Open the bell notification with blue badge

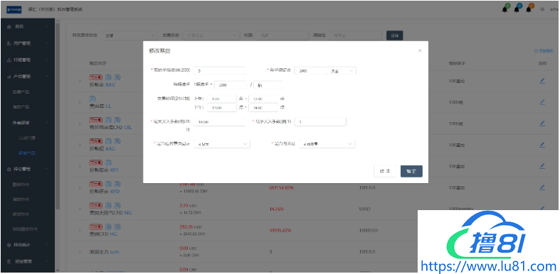coord(517,9)
